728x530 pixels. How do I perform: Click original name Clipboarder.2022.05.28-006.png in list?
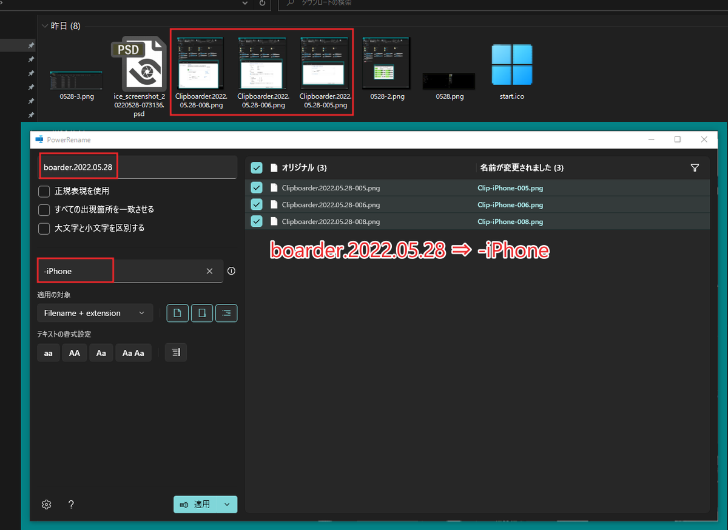click(x=331, y=205)
